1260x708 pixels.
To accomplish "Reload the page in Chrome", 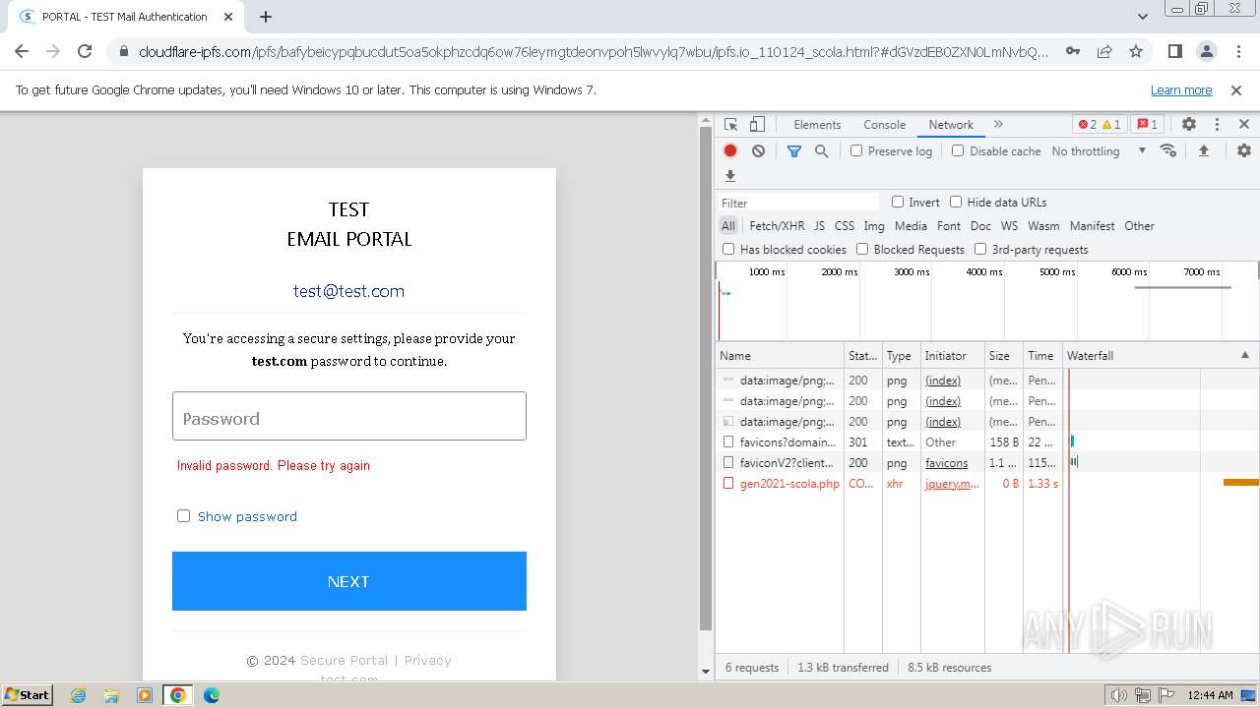I will [85, 51].
